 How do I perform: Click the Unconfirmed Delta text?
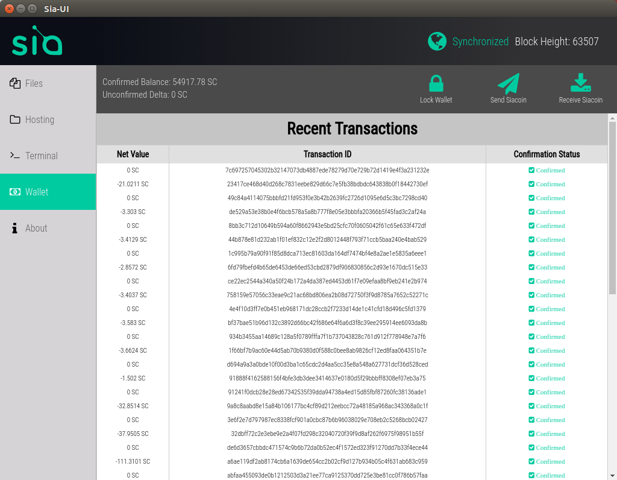tap(145, 95)
